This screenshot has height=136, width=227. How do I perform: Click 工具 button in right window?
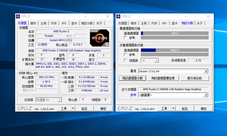point(164,108)
